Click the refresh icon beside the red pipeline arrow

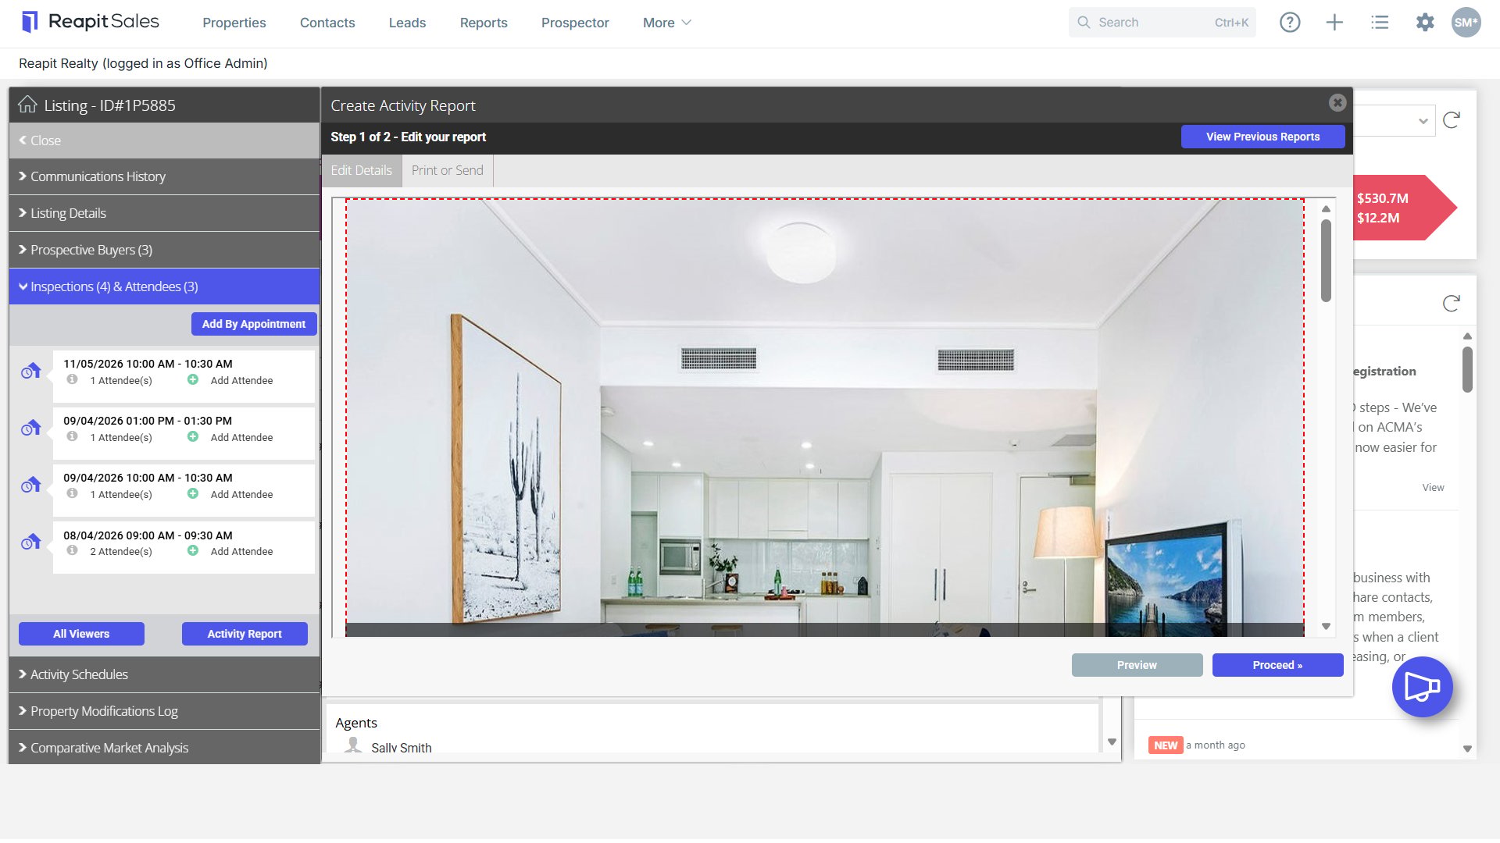(1452, 120)
